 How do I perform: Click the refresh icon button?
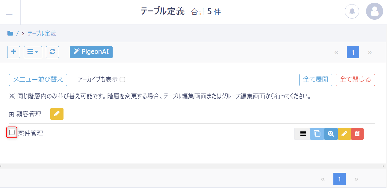(x=52, y=52)
